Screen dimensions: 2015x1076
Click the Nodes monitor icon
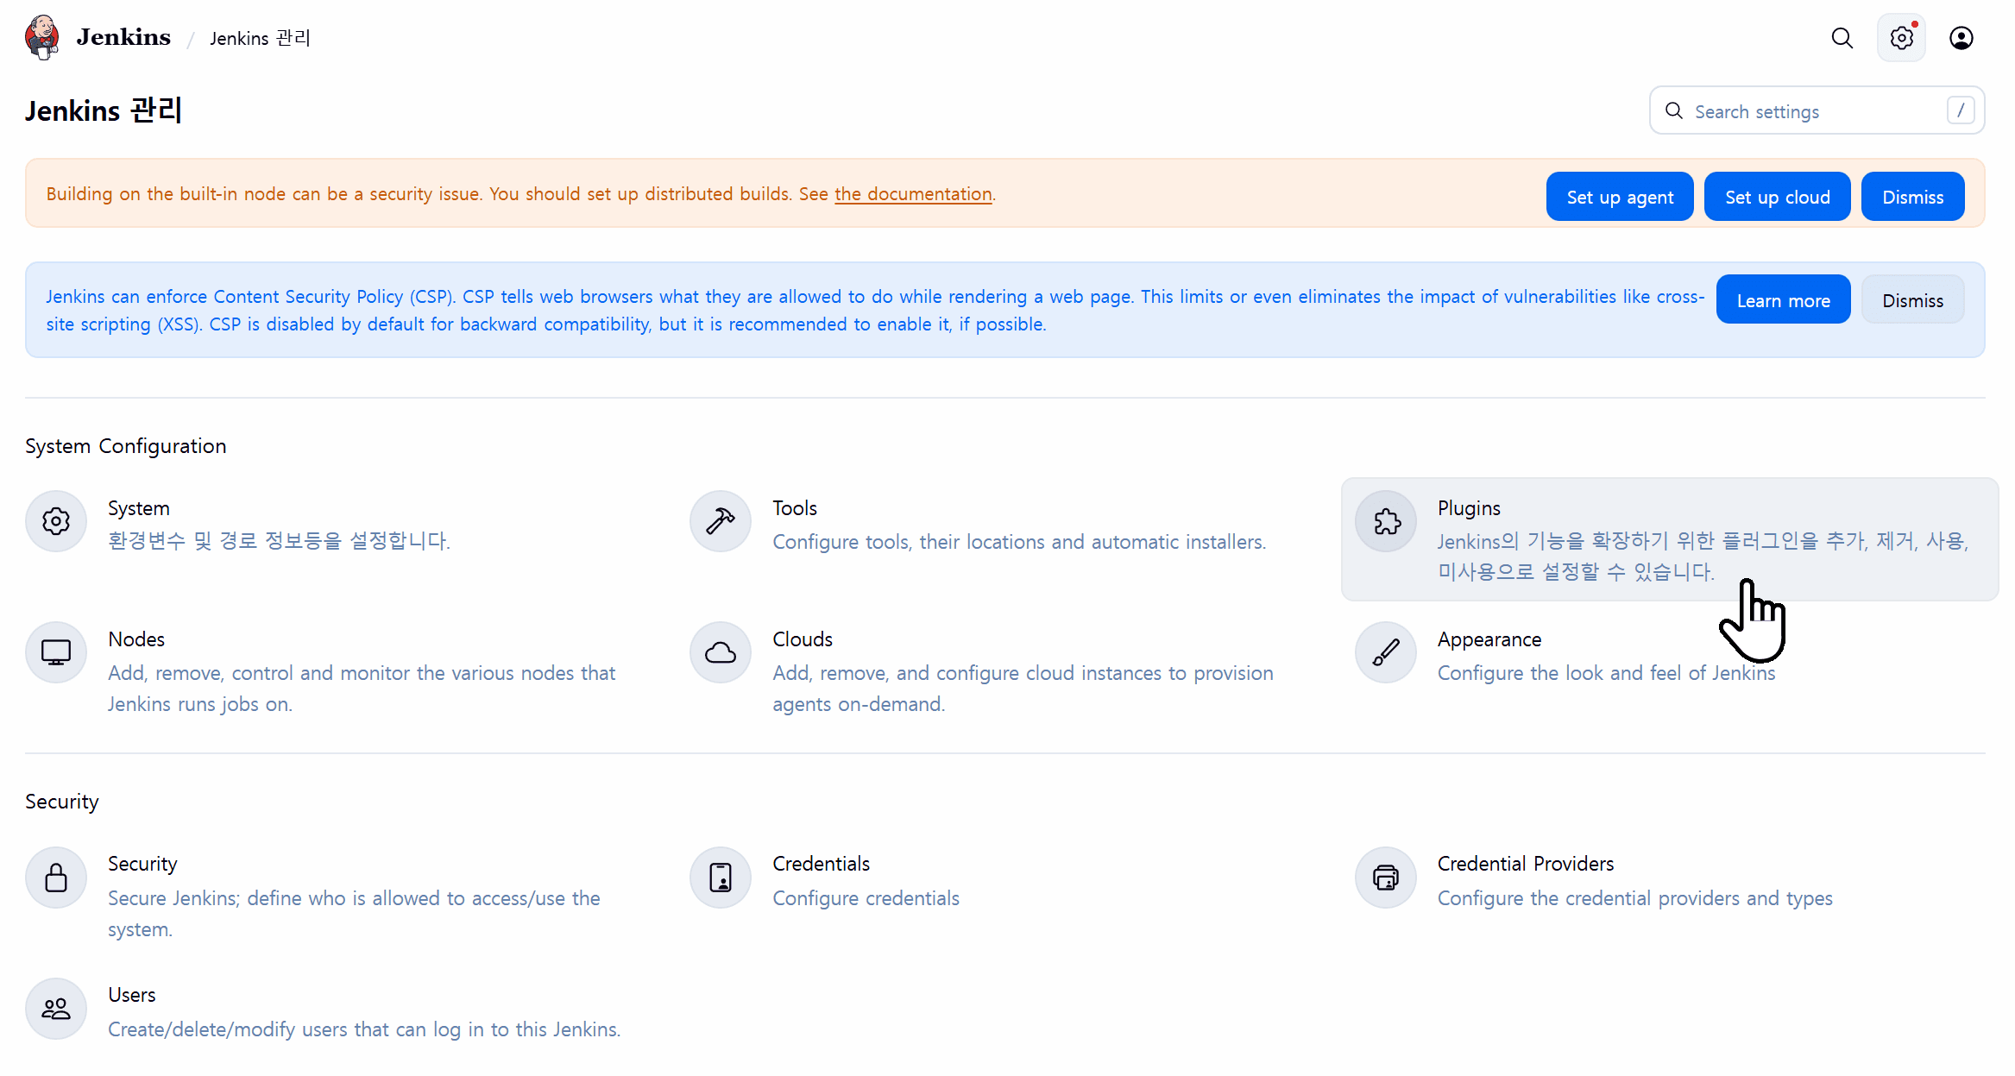pos(56,652)
